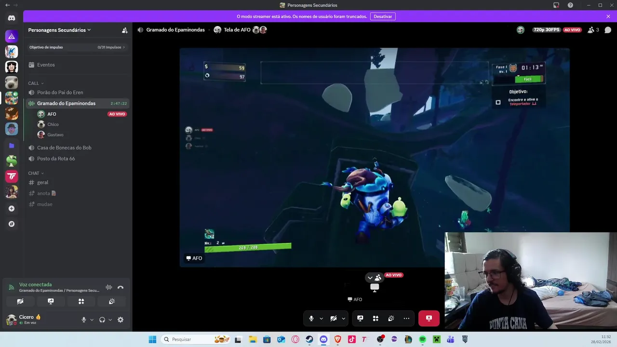
Task: Go back using the title bar arrow
Action: [7, 5]
